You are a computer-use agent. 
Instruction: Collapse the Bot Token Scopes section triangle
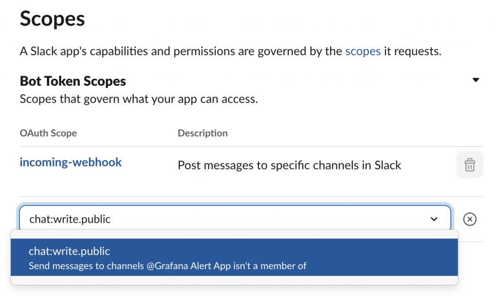[x=476, y=80]
